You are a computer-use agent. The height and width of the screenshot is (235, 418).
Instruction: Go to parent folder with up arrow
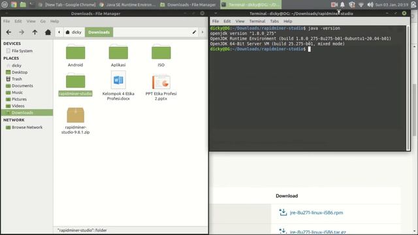(x=35, y=32)
